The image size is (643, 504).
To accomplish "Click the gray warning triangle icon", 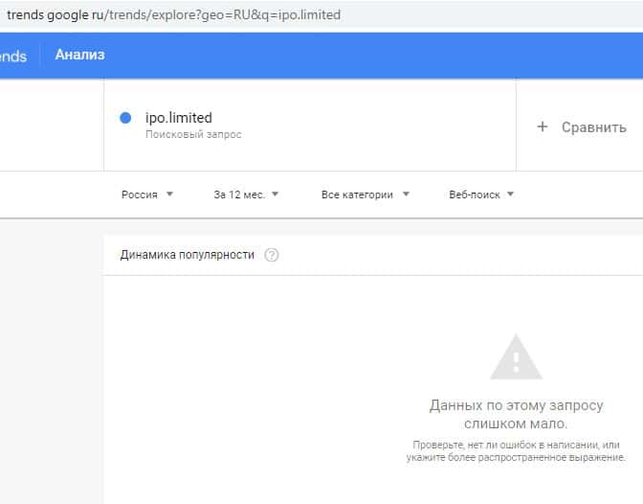I will click(516, 358).
